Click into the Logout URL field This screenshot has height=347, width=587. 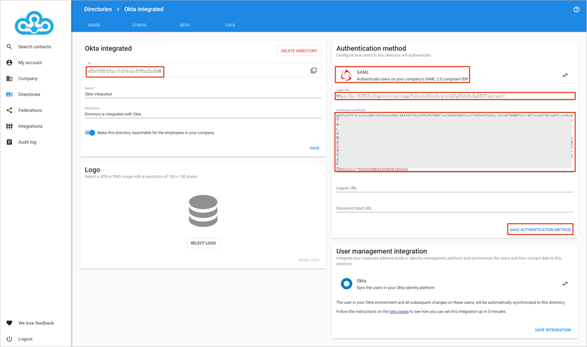click(x=454, y=188)
